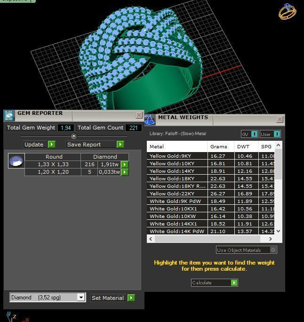The height and width of the screenshot is (322, 304).
Task: Sort by the SPG column header
Action: click(266, 146)
